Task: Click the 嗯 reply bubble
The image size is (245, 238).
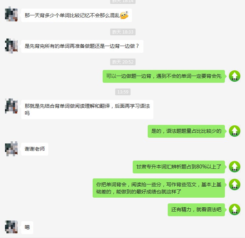Action: (27, 228)
